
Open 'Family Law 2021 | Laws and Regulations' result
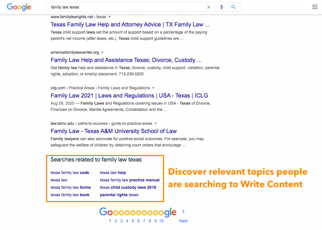coord(129,96)
